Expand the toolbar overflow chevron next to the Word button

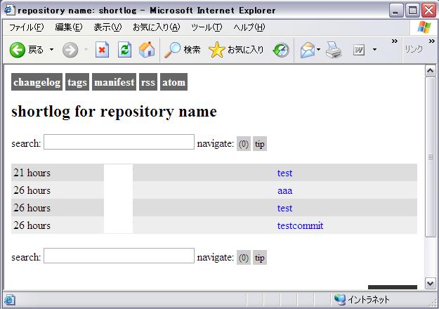click(395, 41)
